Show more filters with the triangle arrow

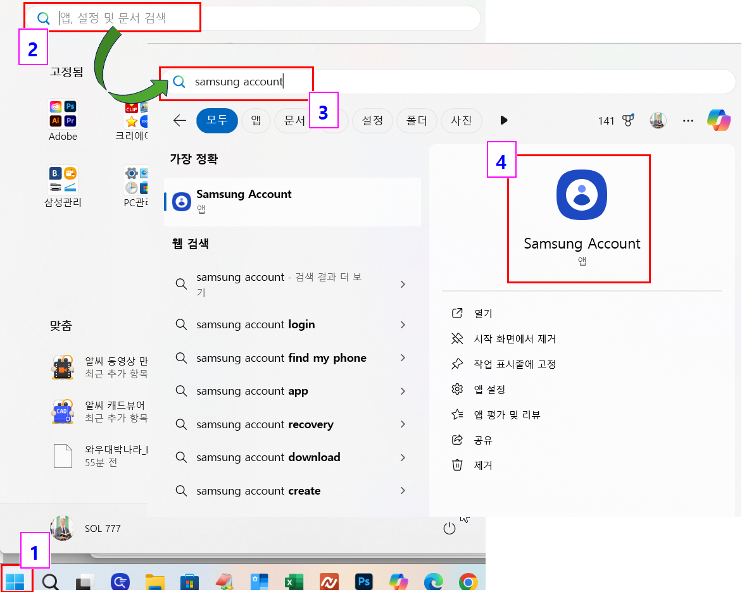coord(503,121)
